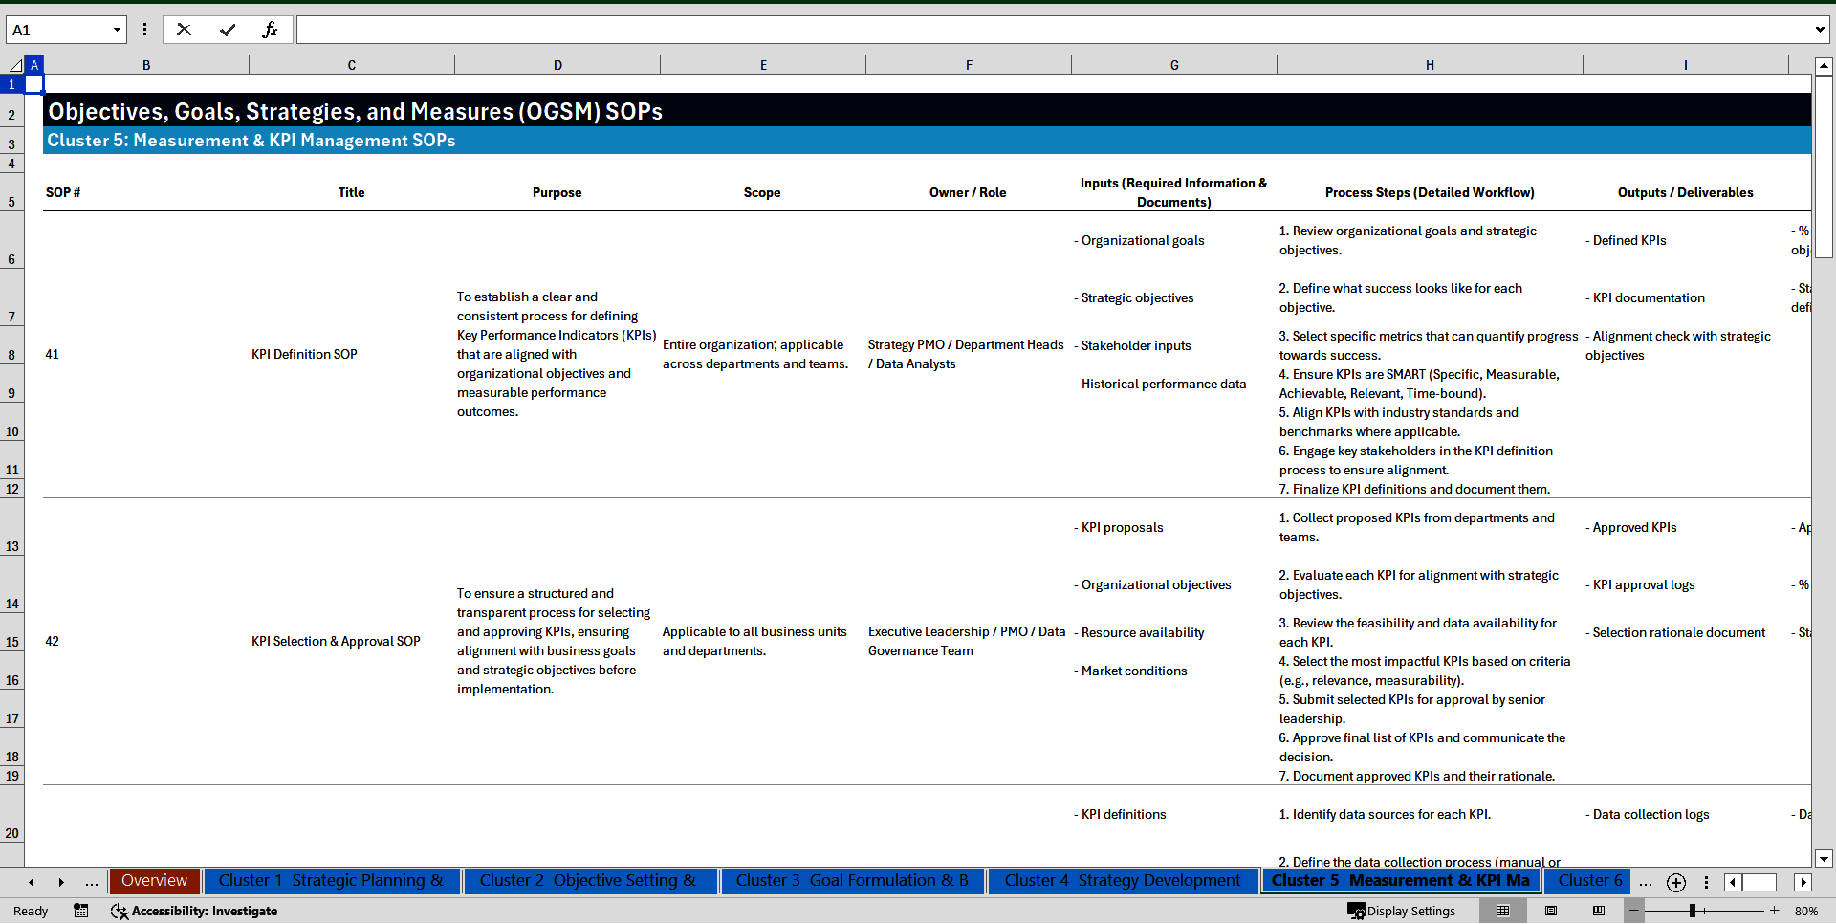This screenshot has width=1836, height=924.
Task: Open the Cluster 6 sheet tab
Action: (x=1589, y=880)
